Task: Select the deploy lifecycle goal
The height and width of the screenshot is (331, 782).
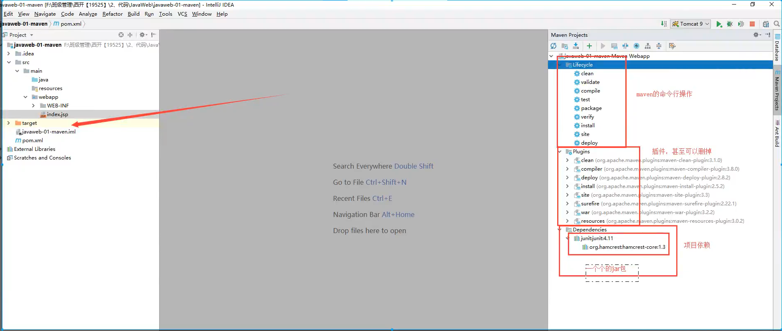Action: pos(589,143)
